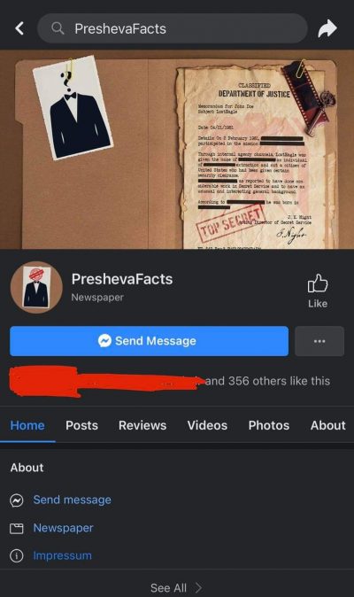
Task: Tap the Impressum info icon
Action: (x=16, y=556)
